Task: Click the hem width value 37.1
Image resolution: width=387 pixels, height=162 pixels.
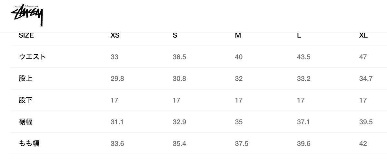Action: point(303,122)
